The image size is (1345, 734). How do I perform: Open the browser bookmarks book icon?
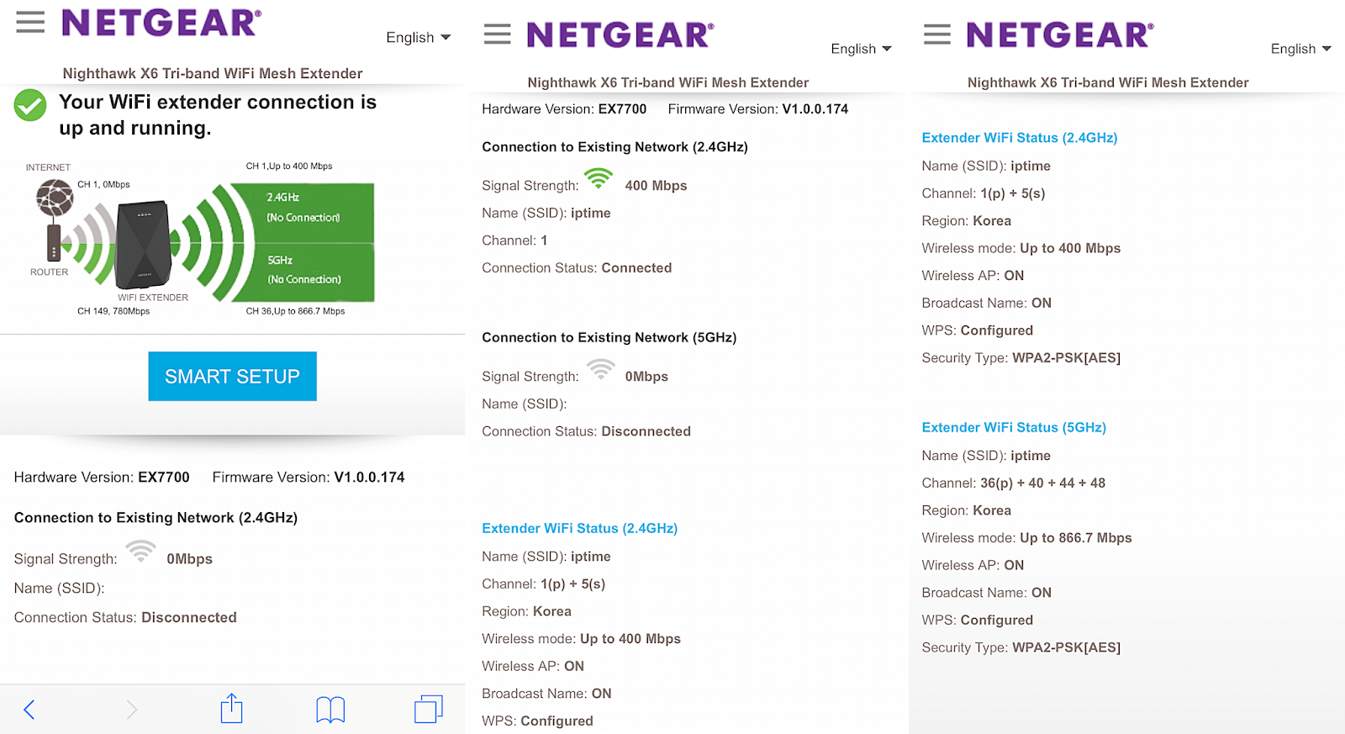(x=330, y=710)
